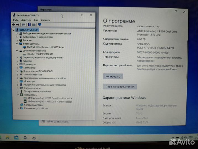198x149 pixels.
Task: Select the DESKTOP-MOLI7FS computer icon
Action: (x=17, y=30)
